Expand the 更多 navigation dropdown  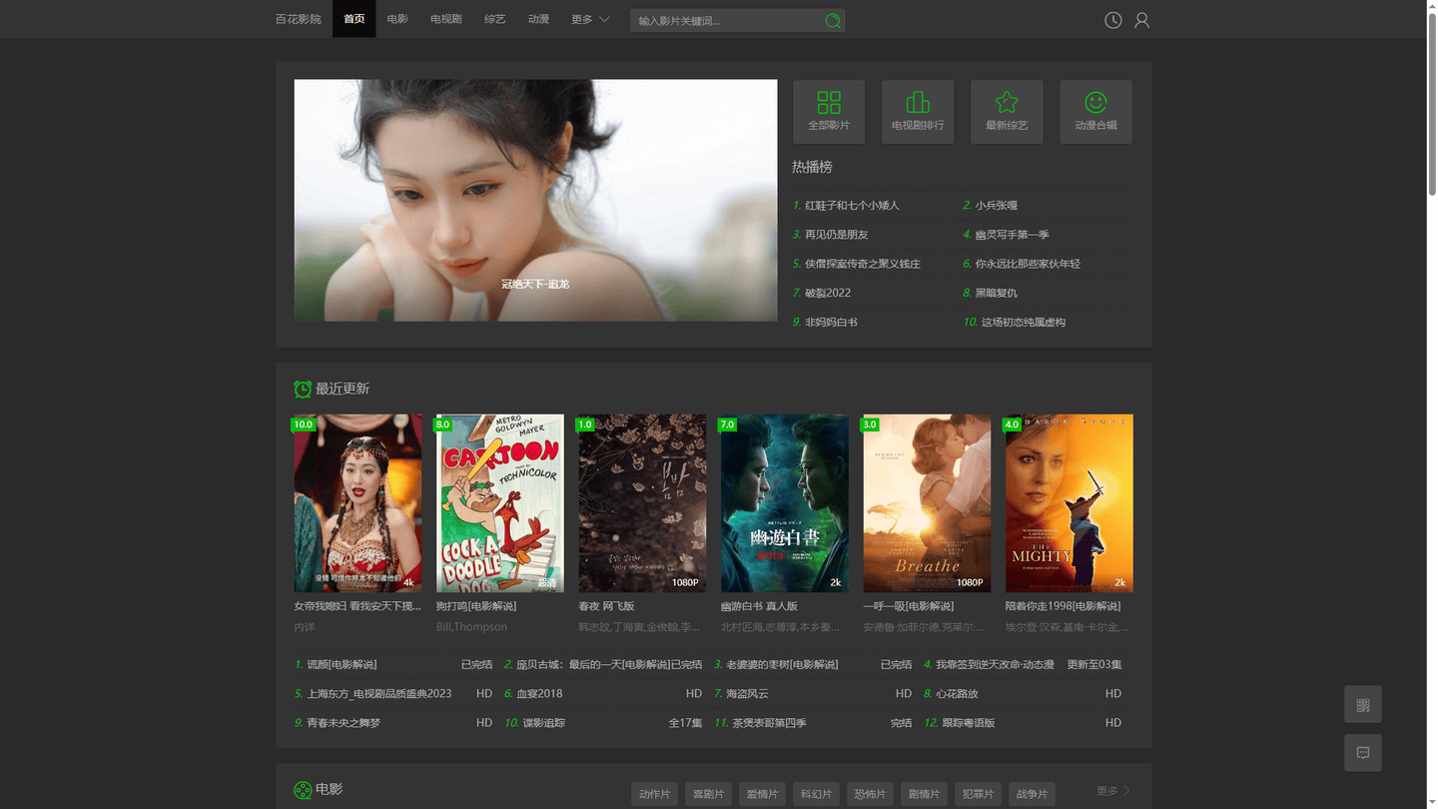[590, 19]
